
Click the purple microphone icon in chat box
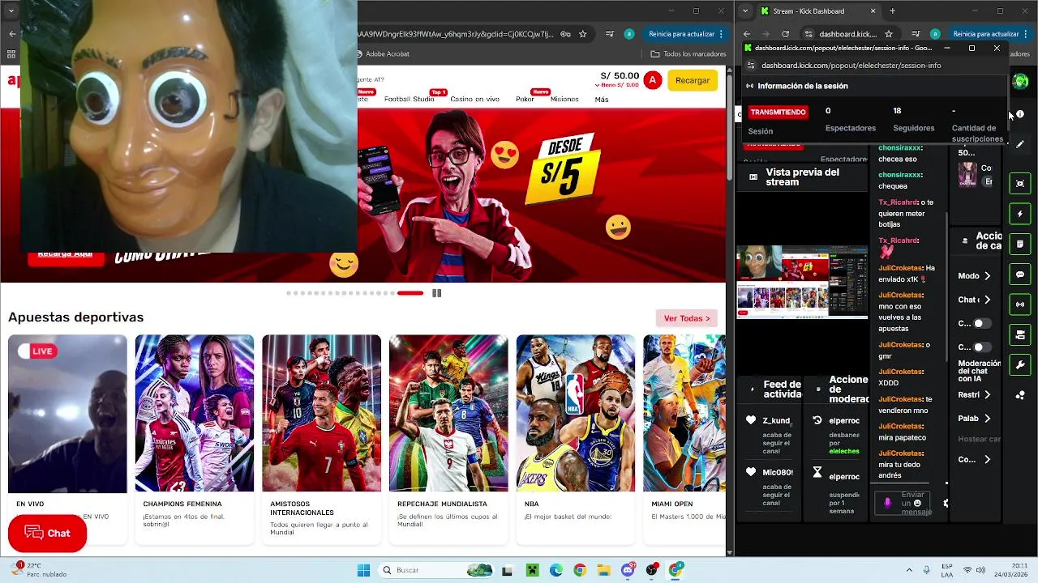[887, 503]
